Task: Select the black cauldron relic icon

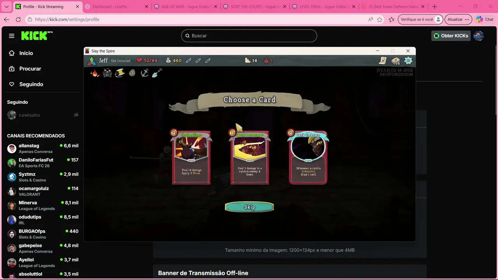Action: [107, 73]
